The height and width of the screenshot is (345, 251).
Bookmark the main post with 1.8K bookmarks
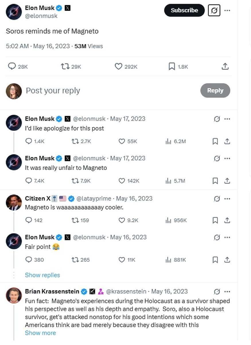pos(172,66)
